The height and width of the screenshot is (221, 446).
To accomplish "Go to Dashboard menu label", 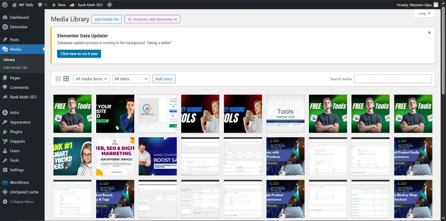I will [x=20, y=17].
